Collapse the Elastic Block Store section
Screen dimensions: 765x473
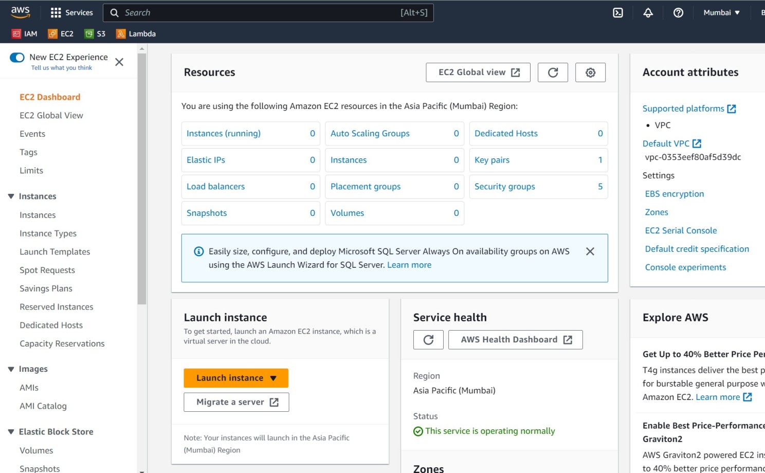(11, 431)
